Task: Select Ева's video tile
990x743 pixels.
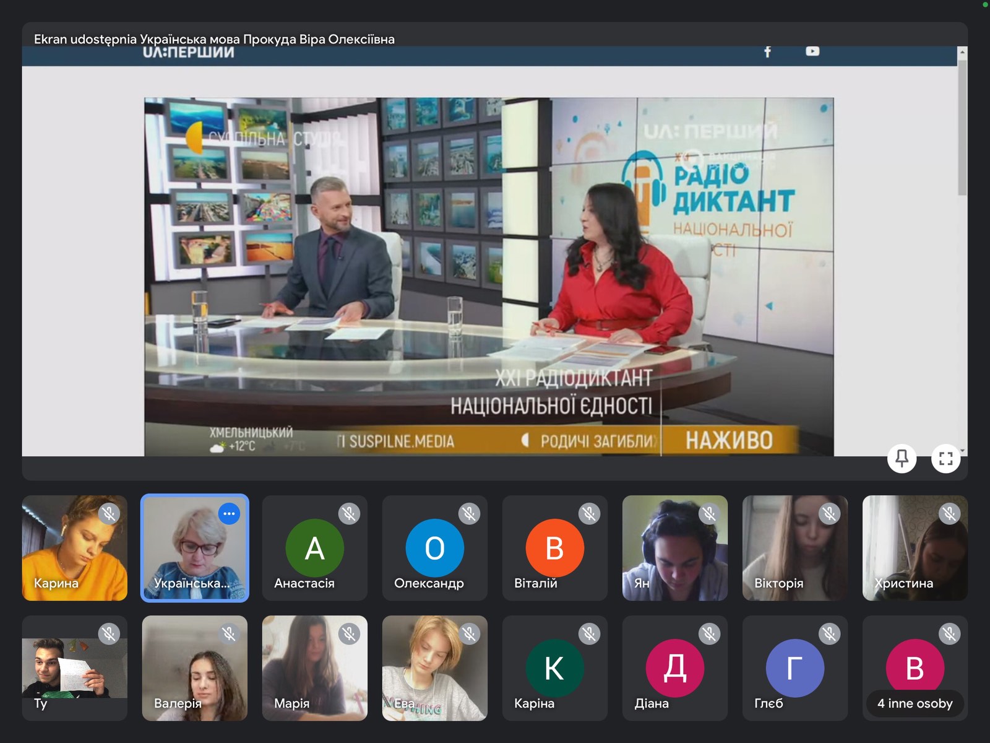Action: tap(434, 668)
